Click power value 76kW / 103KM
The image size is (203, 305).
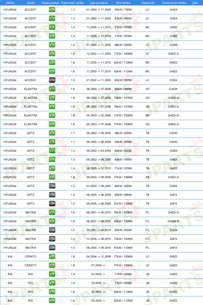pyautogui.click(x=123, y=212)
